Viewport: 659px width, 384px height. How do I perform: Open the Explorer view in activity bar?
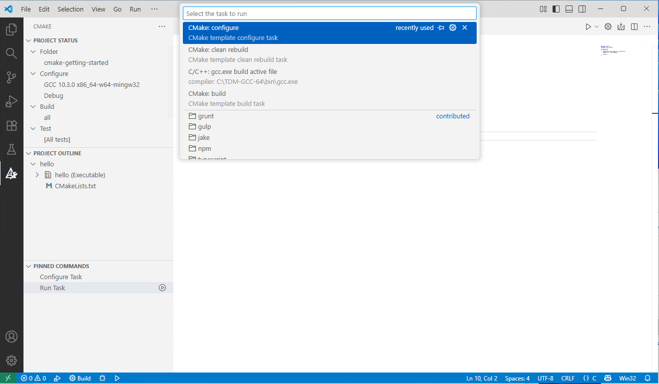[x=11, y=30]
